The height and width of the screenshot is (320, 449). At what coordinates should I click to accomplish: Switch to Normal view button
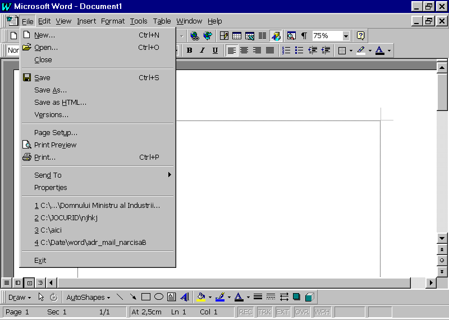tap(7, 283)
